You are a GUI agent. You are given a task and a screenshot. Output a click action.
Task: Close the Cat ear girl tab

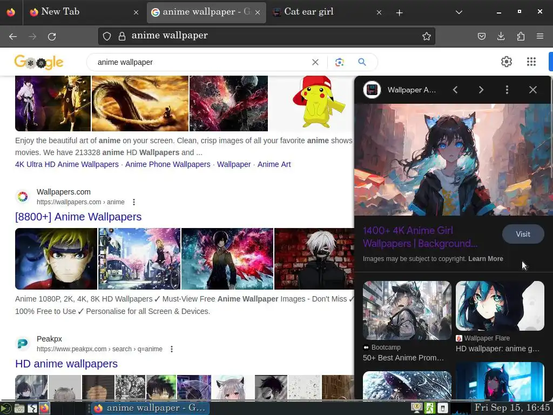pyautogui.click(x=379, y=12)
